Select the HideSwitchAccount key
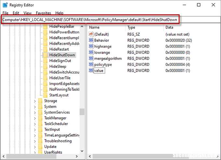Image resolution: width=221 pixels, height=160 pixels. [64, 72]
